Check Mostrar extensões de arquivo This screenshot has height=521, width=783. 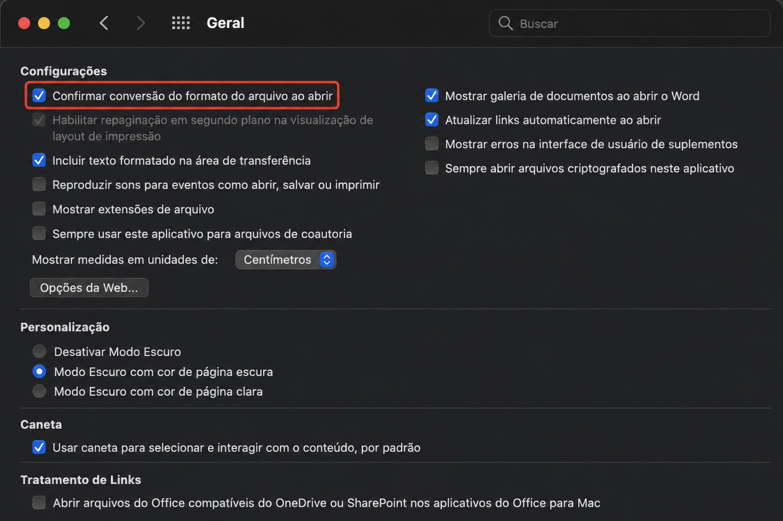[39, 209]
